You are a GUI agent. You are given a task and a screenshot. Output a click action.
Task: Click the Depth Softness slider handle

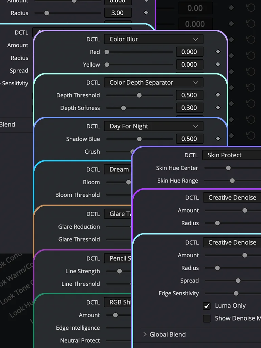[x=123, y=108]
